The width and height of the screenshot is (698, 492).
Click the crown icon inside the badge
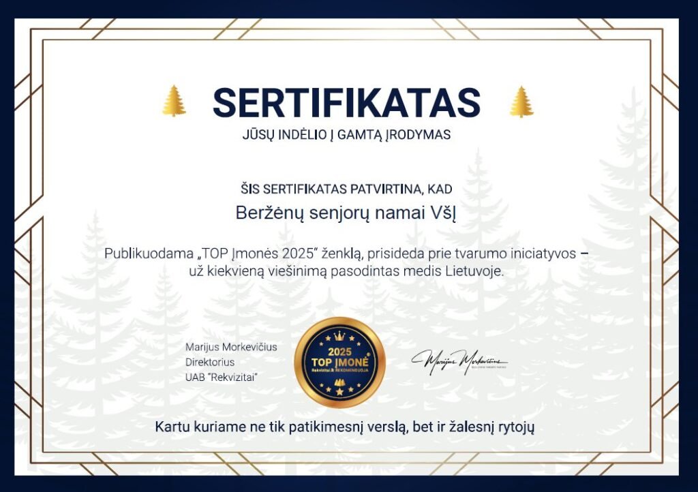[339, 335]
